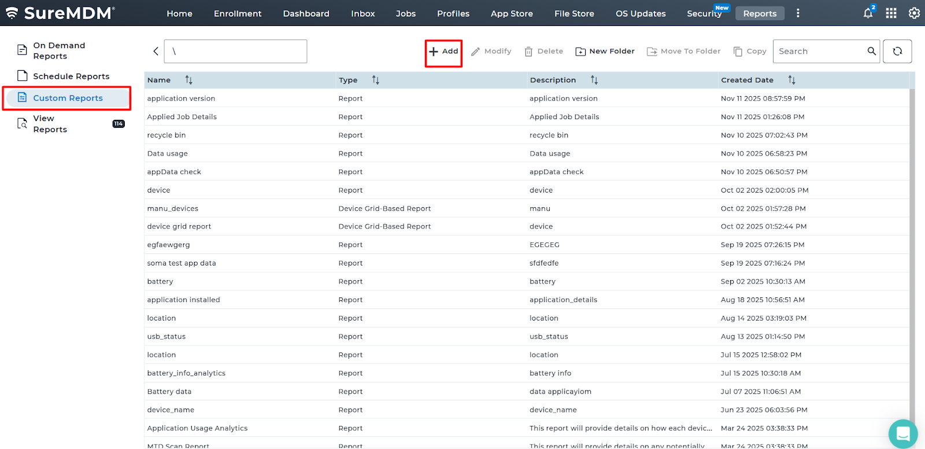The width and height of the screenshot is (925, 449).
Task: Sort table by Type column
Action: tap(375, 80)
